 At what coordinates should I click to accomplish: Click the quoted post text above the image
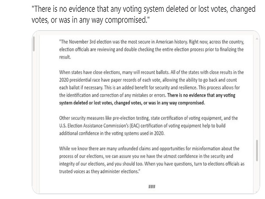click(144, 14)
